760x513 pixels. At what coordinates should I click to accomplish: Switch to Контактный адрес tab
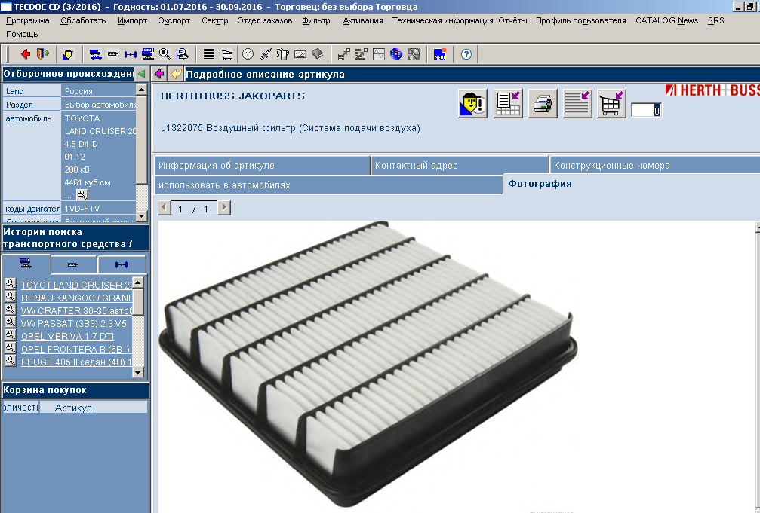(x=460, y=166)
